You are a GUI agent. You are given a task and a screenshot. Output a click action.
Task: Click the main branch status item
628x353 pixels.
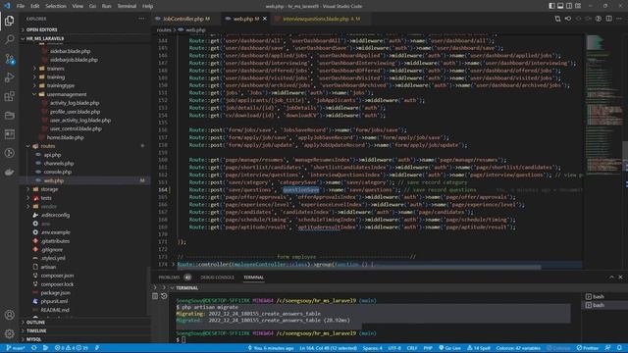tap(16, 348)
